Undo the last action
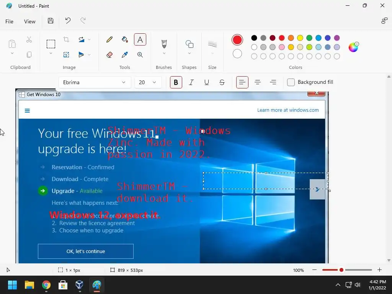This screenshot has width=392, height=294. (x=68, y=21)
